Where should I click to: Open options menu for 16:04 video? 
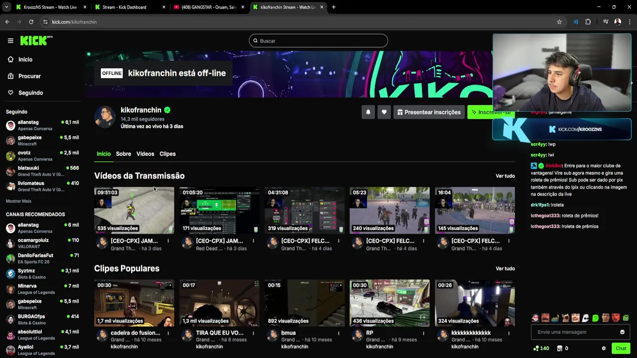[x=509, y=241]
